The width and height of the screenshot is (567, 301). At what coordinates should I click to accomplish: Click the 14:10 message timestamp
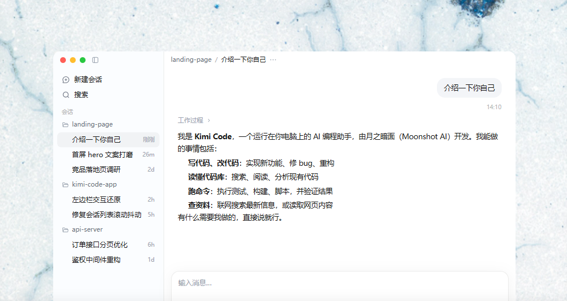(x=494, y=107)
